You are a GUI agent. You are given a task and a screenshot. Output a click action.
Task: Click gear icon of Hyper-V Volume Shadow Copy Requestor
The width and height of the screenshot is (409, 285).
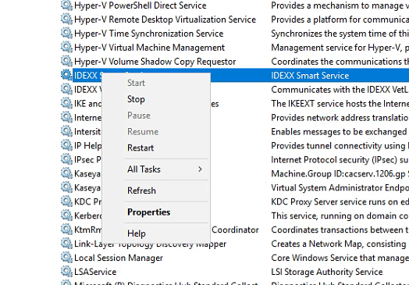click(x=66, y=62)
